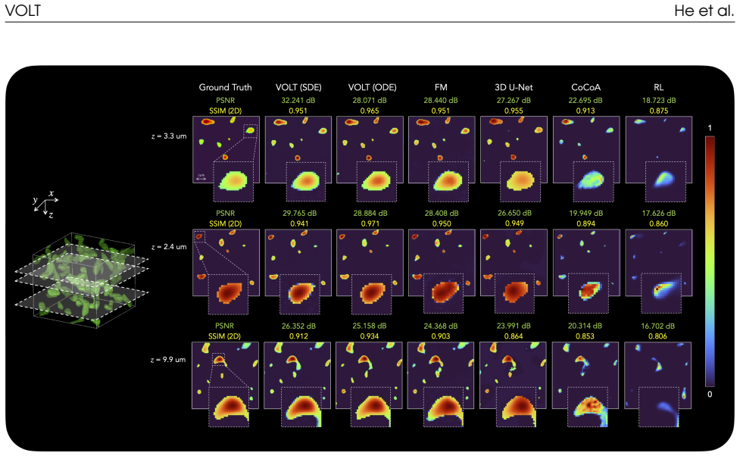Image resolution: width=740 pixels, height=456 pixels.
Task: Click the SSIM value '0.853'
Action: click(585, 336)
